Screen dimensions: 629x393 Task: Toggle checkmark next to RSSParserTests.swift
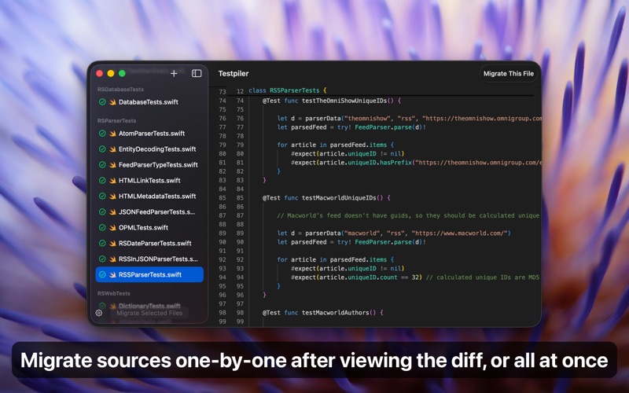[x=102, y=274]
